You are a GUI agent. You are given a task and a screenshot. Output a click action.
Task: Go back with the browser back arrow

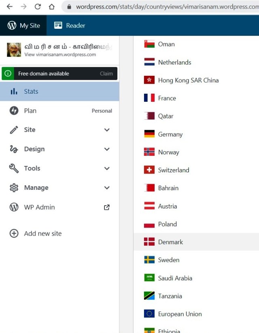coord(10,6)
